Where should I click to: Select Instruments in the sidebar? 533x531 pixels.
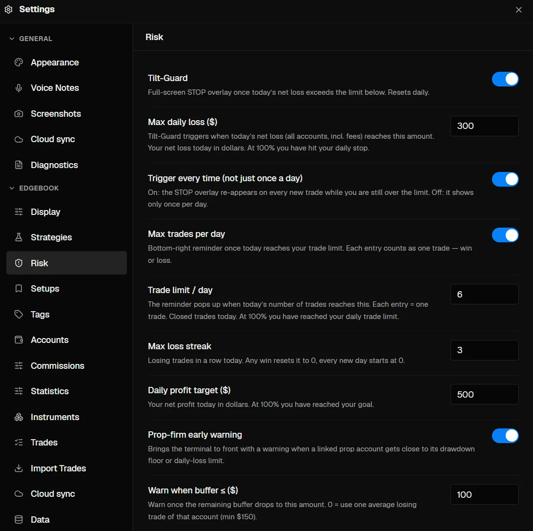[x=66, y=417]
